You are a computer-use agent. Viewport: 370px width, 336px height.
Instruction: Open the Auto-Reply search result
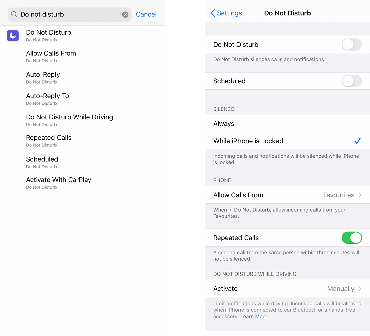click(x=82, y=78)
